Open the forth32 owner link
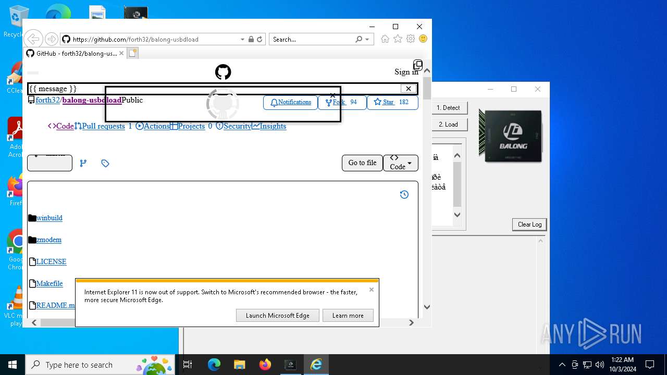 (x=47, y=100)
